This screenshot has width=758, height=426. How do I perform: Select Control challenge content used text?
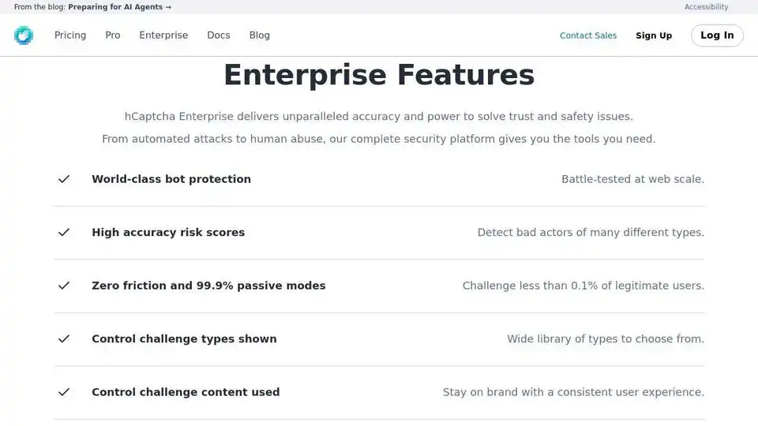(186, 392)
